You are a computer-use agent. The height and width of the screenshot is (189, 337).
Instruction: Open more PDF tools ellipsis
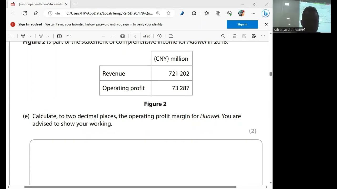point(69,36)
